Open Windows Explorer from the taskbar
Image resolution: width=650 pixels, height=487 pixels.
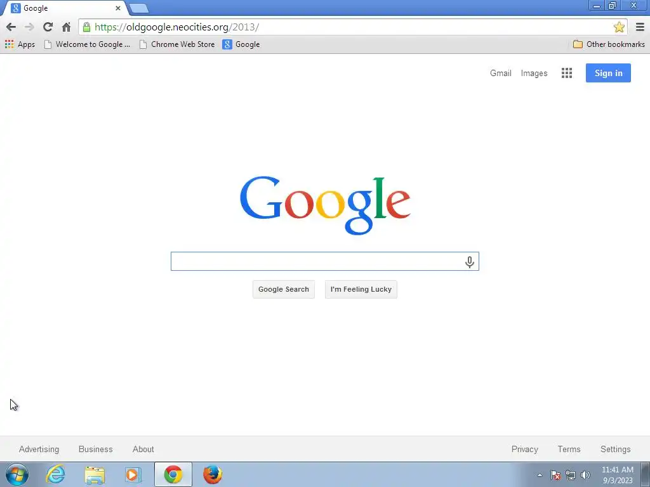tap(95, 474)
